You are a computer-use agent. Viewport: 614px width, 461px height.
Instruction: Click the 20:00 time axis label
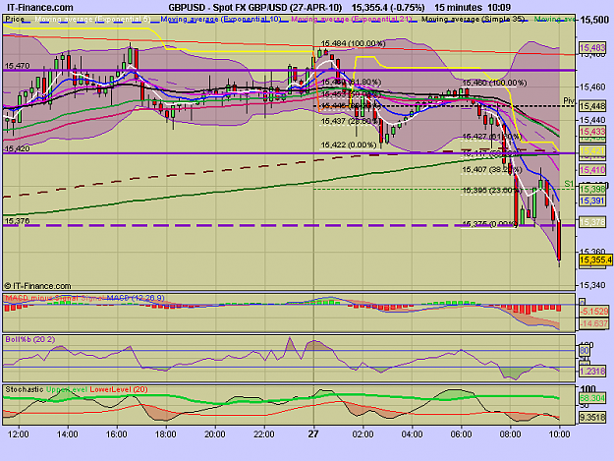pos(215,434)
